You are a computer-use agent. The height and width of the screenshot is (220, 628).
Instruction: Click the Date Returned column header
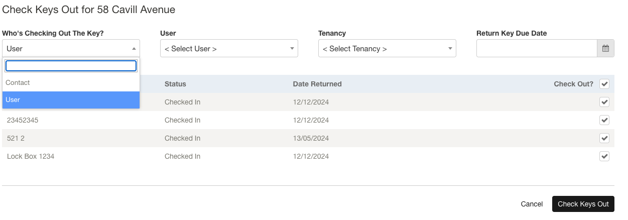tap(317, 84)
